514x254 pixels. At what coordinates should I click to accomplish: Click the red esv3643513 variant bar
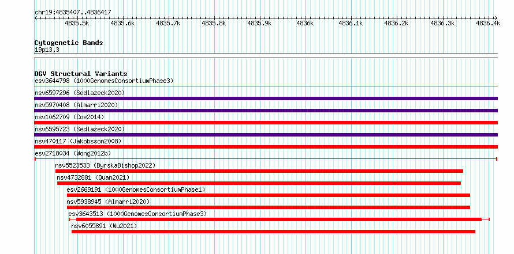tap(279, 219)
